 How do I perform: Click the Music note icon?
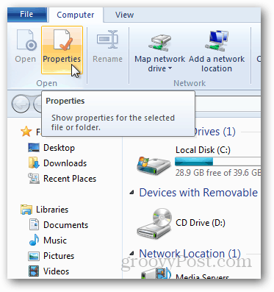34,240
